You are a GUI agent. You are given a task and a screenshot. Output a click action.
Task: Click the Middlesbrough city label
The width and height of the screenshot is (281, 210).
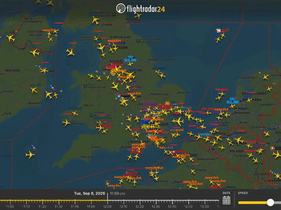[x=120, y=37]
